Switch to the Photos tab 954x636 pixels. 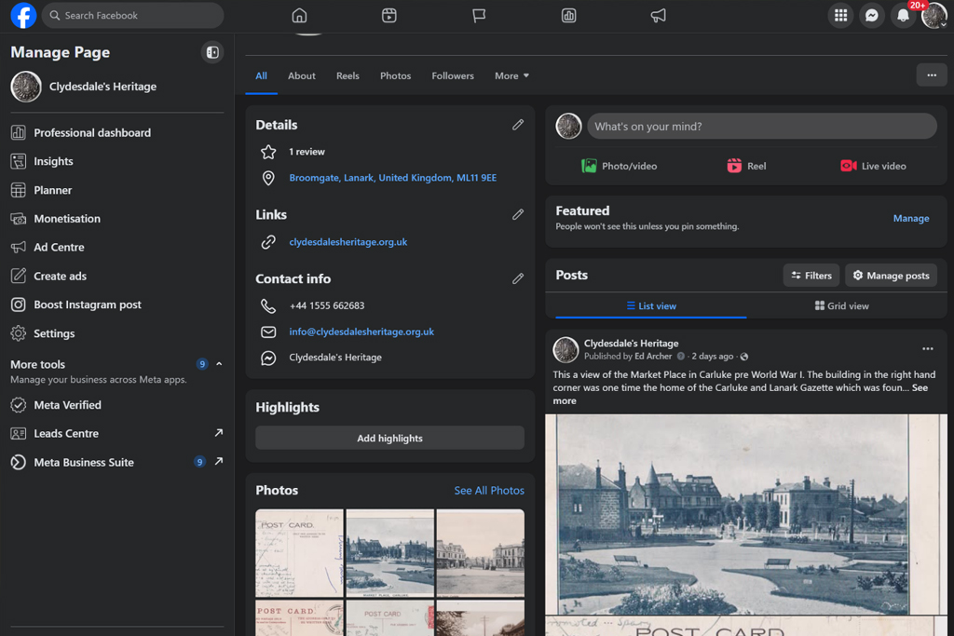[x=395, y=76]
